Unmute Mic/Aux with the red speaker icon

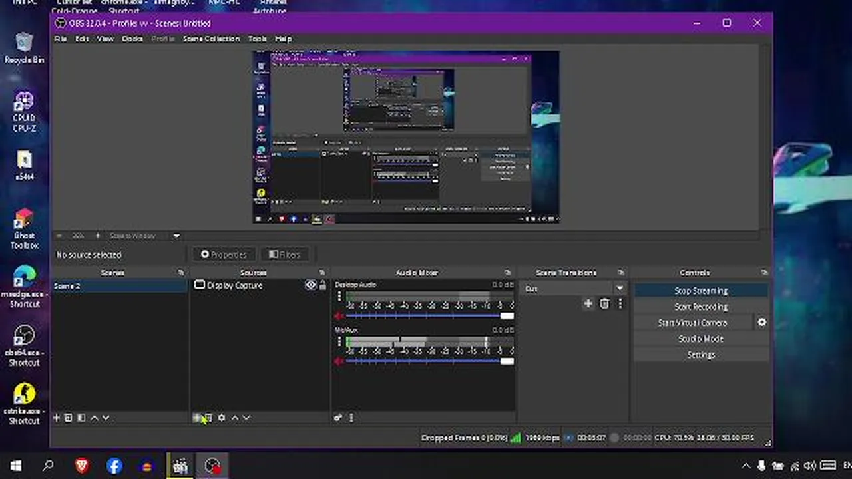[339, 361]
